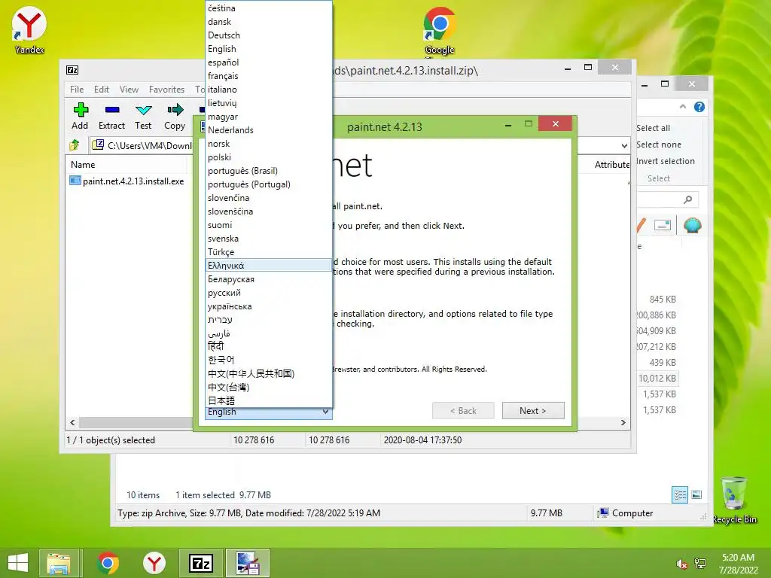Click the volume muted tray icon

(681, 564)
